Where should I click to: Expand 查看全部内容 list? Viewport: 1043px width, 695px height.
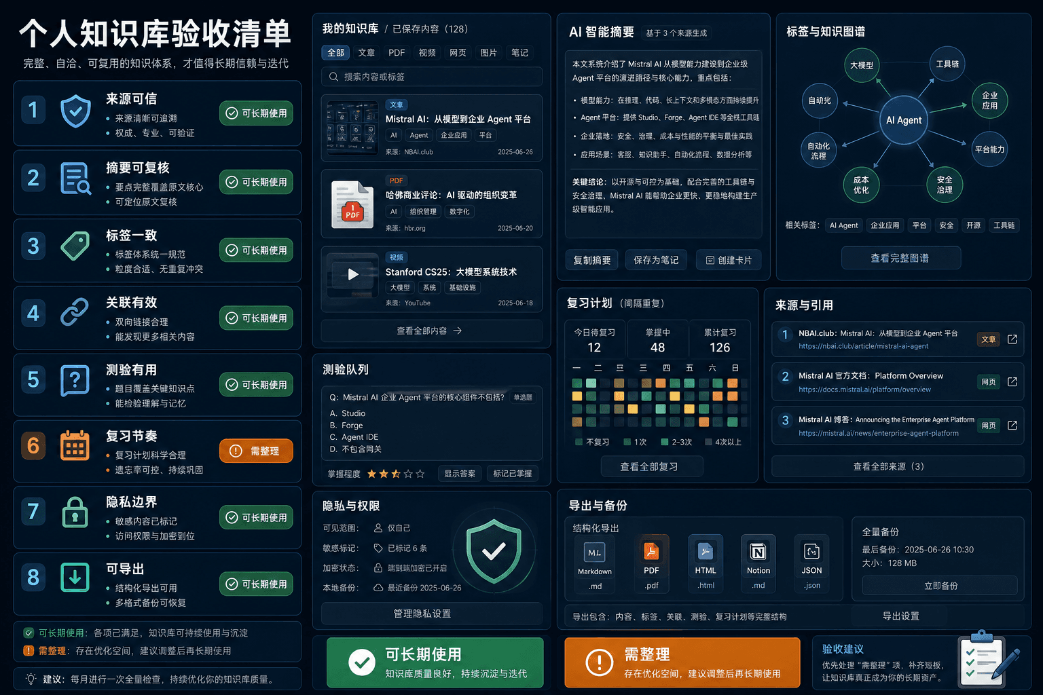pyautogui.click(x=431, y=331)
